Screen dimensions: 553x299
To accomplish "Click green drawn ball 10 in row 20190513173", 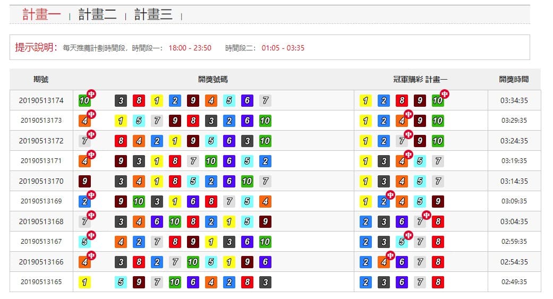I will (265, 121).
